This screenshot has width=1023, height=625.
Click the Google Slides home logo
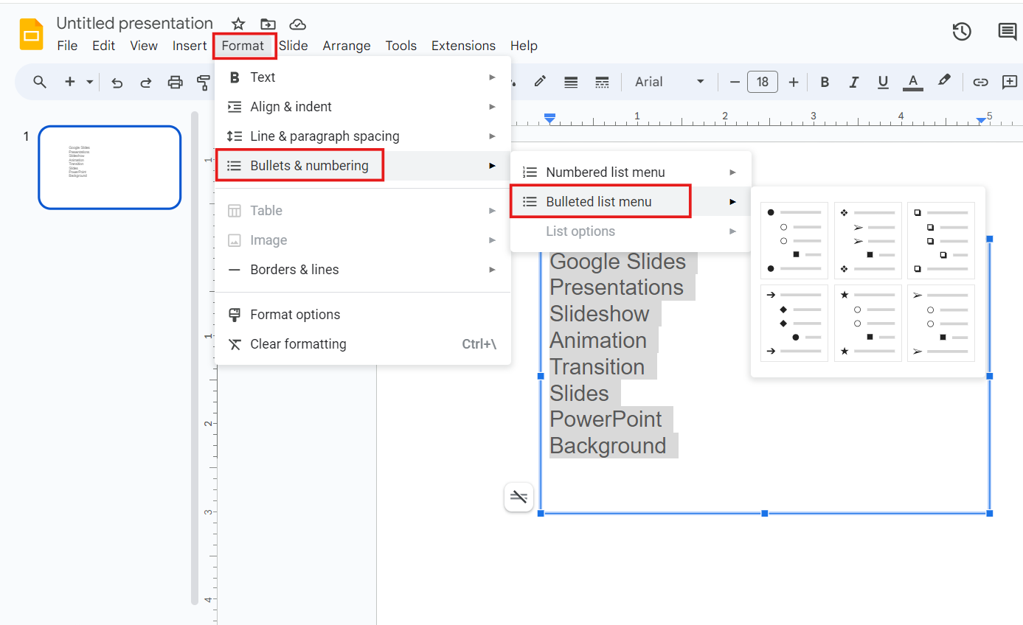click(x=32, y=34)
